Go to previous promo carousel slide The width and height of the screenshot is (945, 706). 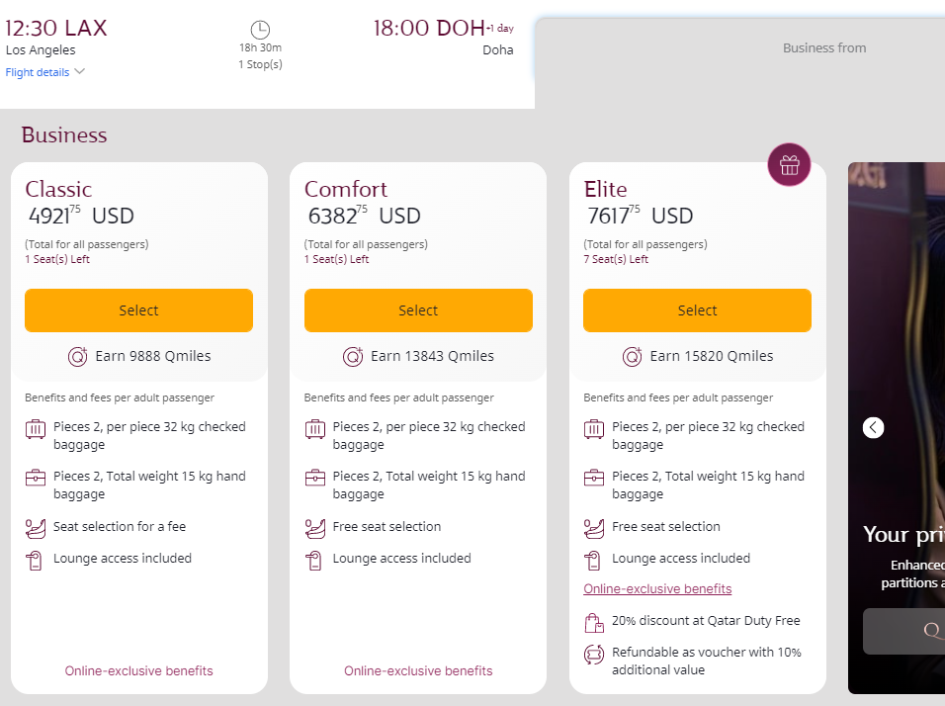click(x=873, y=427)
